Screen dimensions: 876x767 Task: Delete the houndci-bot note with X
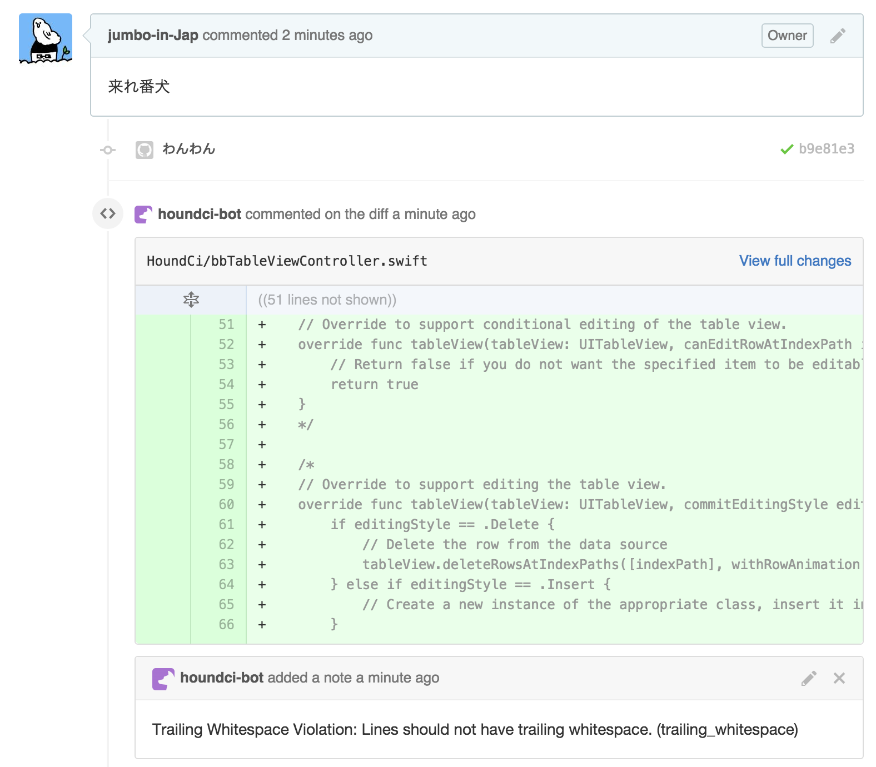click(x=839, y=678)
